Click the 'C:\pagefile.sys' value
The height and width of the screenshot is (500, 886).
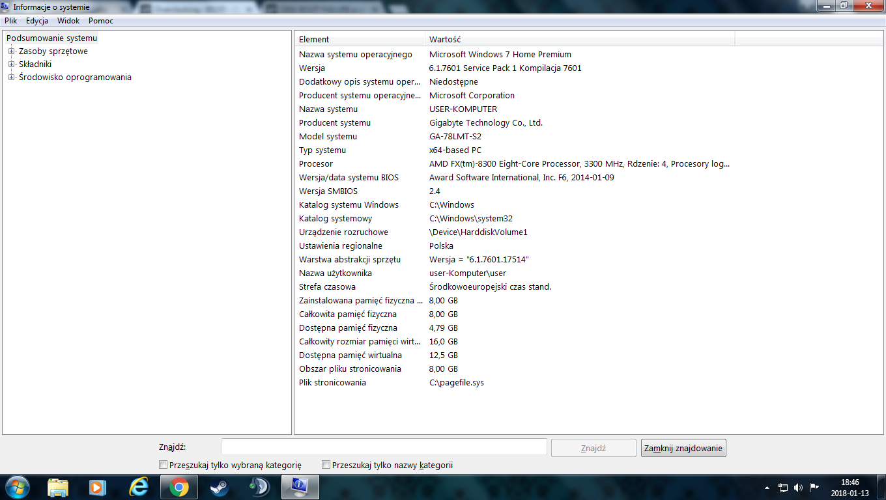[457, 383]
